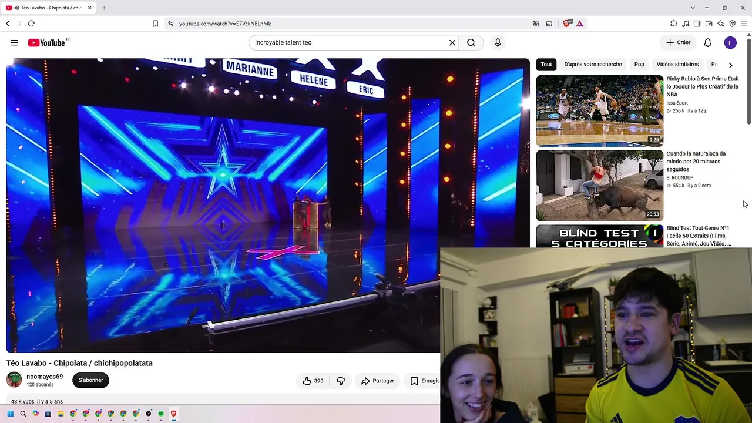752x423 pixels.
Task: Open the Ricky Rubio video thumbnail
Action: coord(599,110)
